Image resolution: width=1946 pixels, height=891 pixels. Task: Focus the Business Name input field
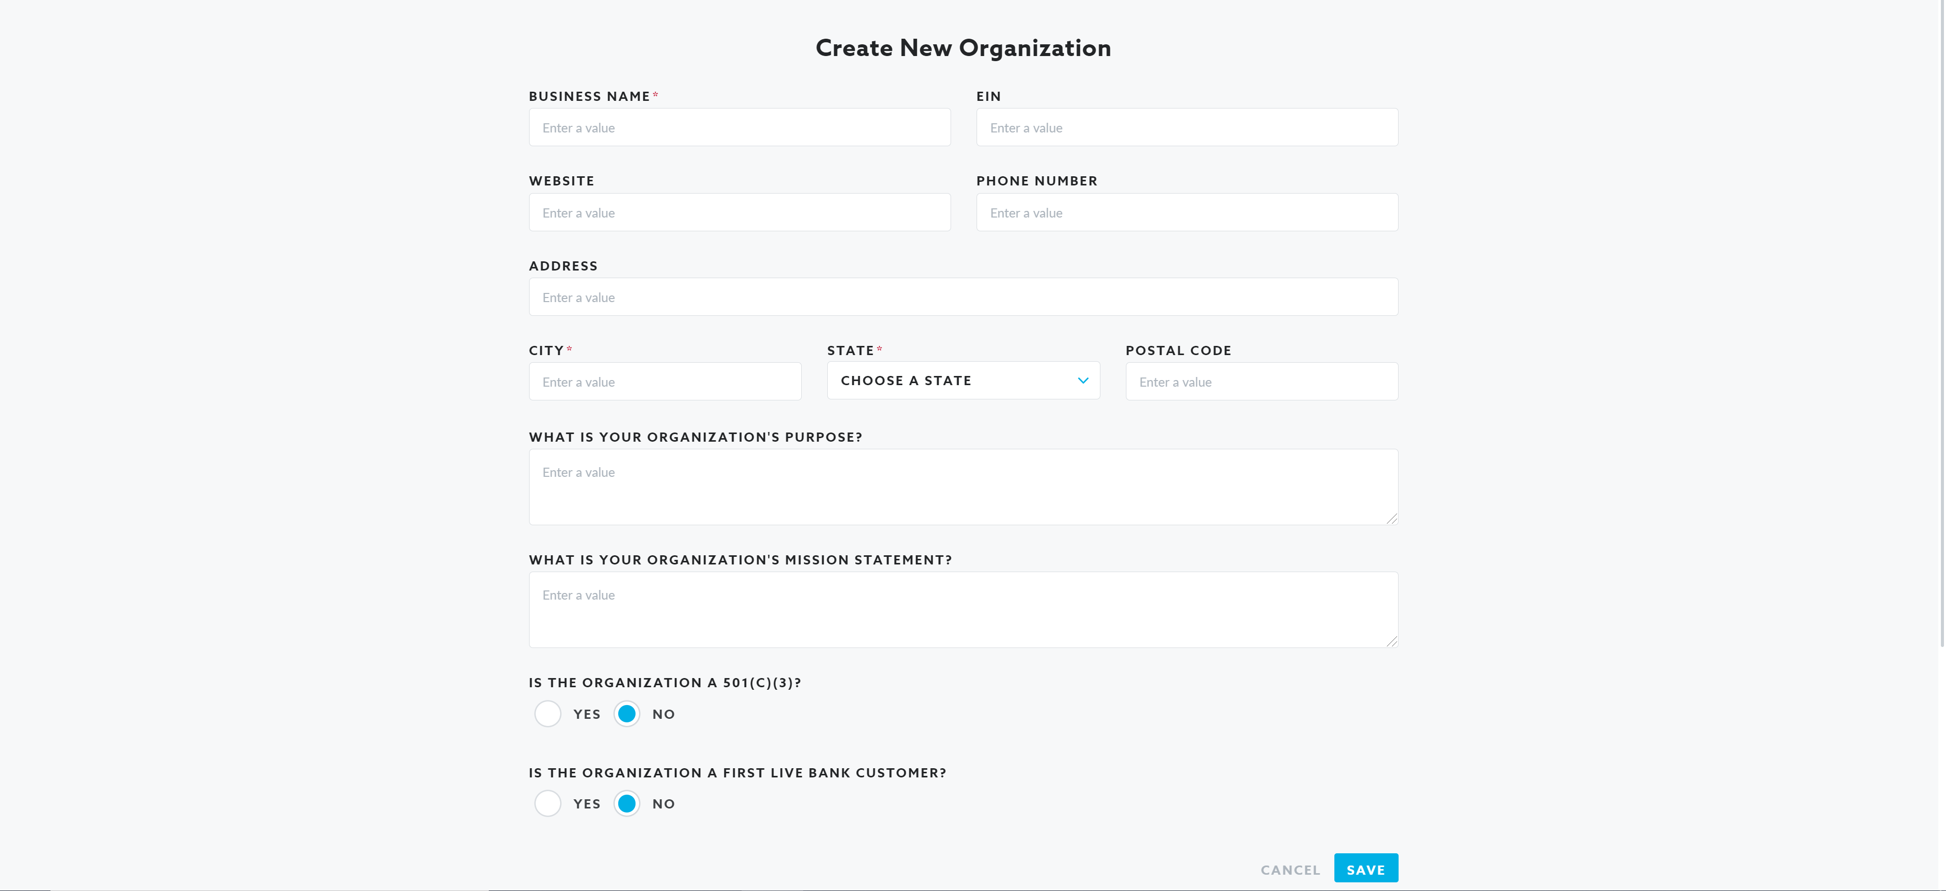(x=739, y=127)
